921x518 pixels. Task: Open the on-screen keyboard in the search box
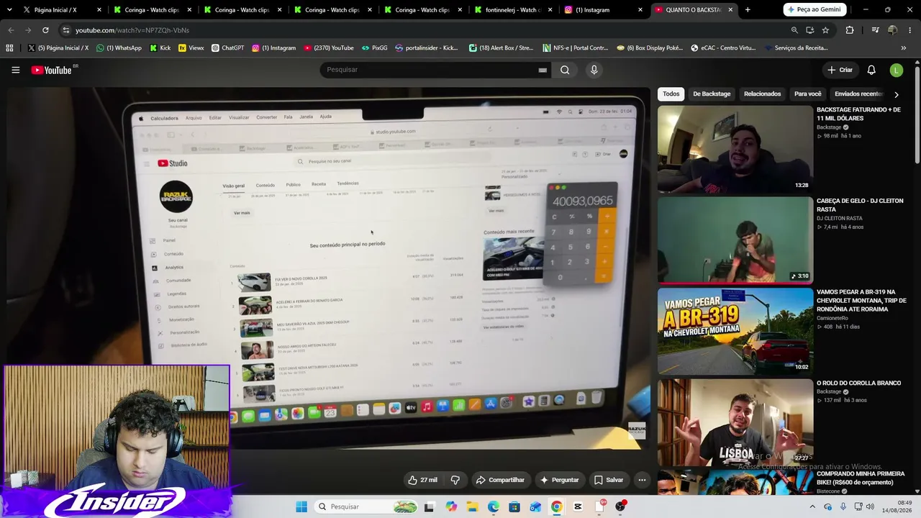tap(543, 70)
